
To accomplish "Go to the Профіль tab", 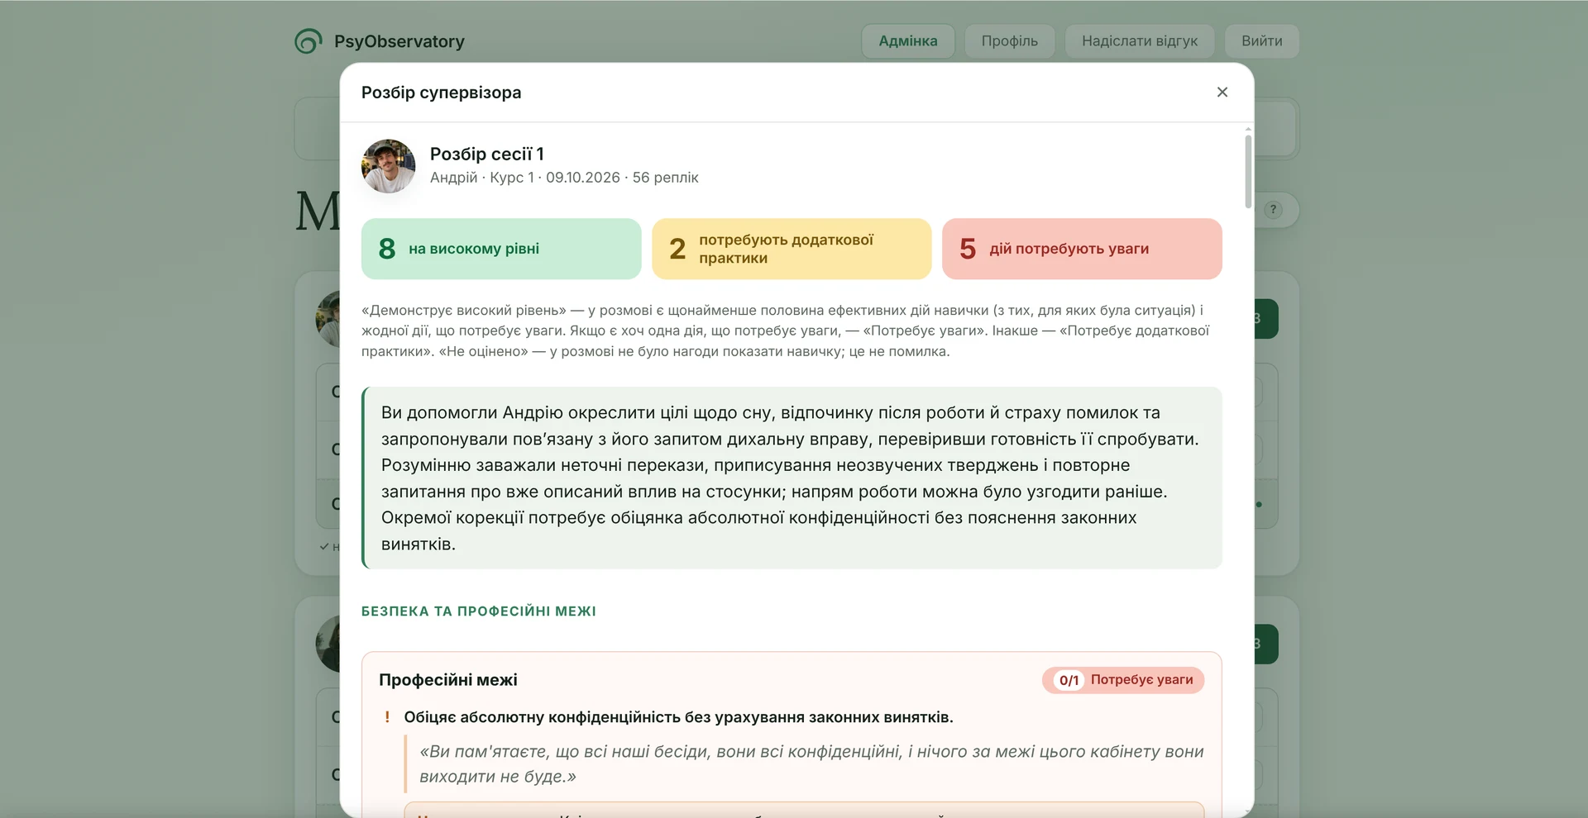I will [1009, 41].
